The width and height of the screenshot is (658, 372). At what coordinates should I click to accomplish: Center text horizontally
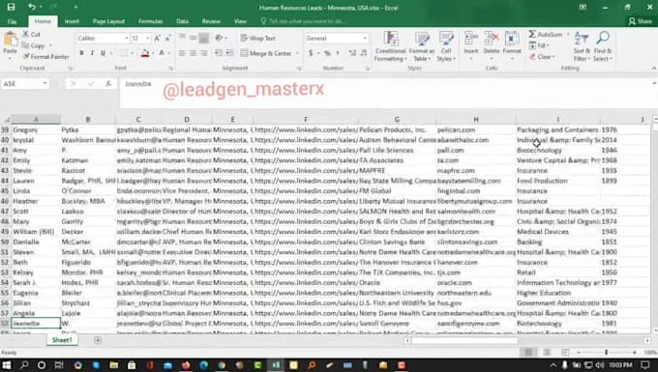(x=193, y=53)
